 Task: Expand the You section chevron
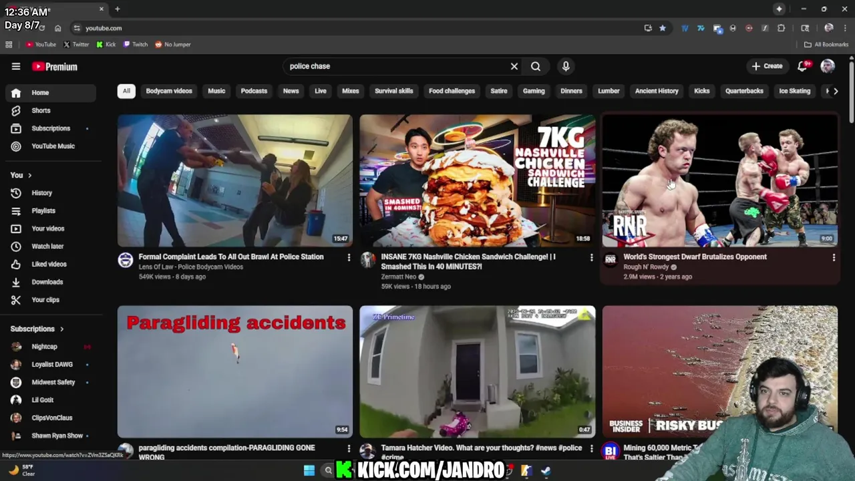(x=29, y=175)
